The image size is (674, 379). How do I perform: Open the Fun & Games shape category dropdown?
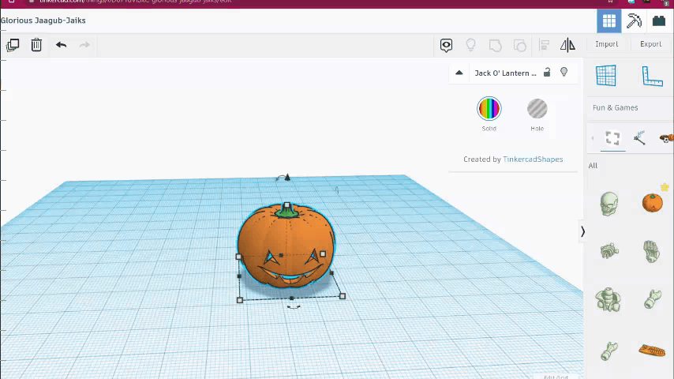[616, 107]
